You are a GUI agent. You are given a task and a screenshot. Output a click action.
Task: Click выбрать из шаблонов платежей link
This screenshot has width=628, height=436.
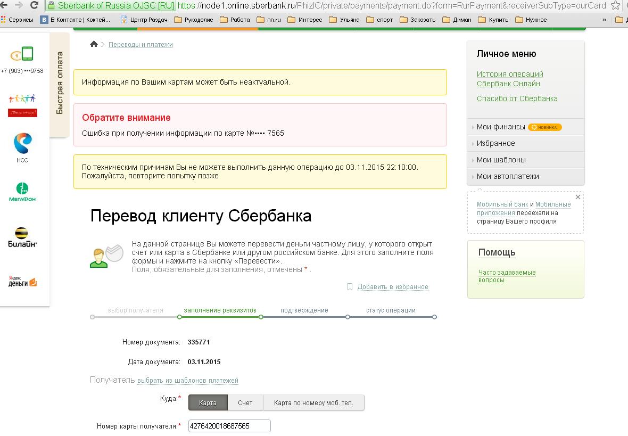(188, 380)
